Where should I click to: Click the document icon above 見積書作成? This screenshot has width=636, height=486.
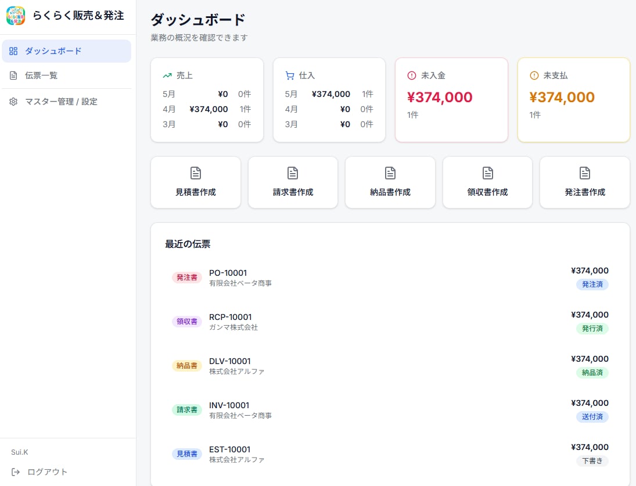point(196,173)
